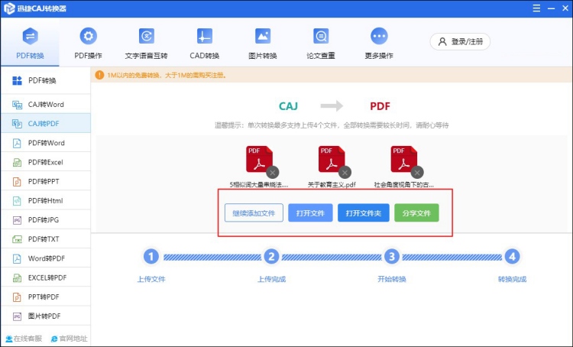This screenshot has width=573, height=347.
Task: Select EXCEL转PDF in the sidebar
Action: coord(46,277)
